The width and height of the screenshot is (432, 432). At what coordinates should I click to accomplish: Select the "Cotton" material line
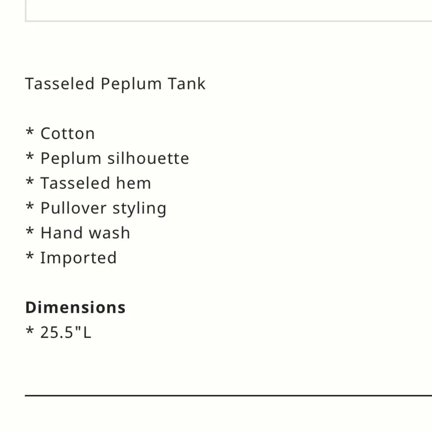coord(67,134)
